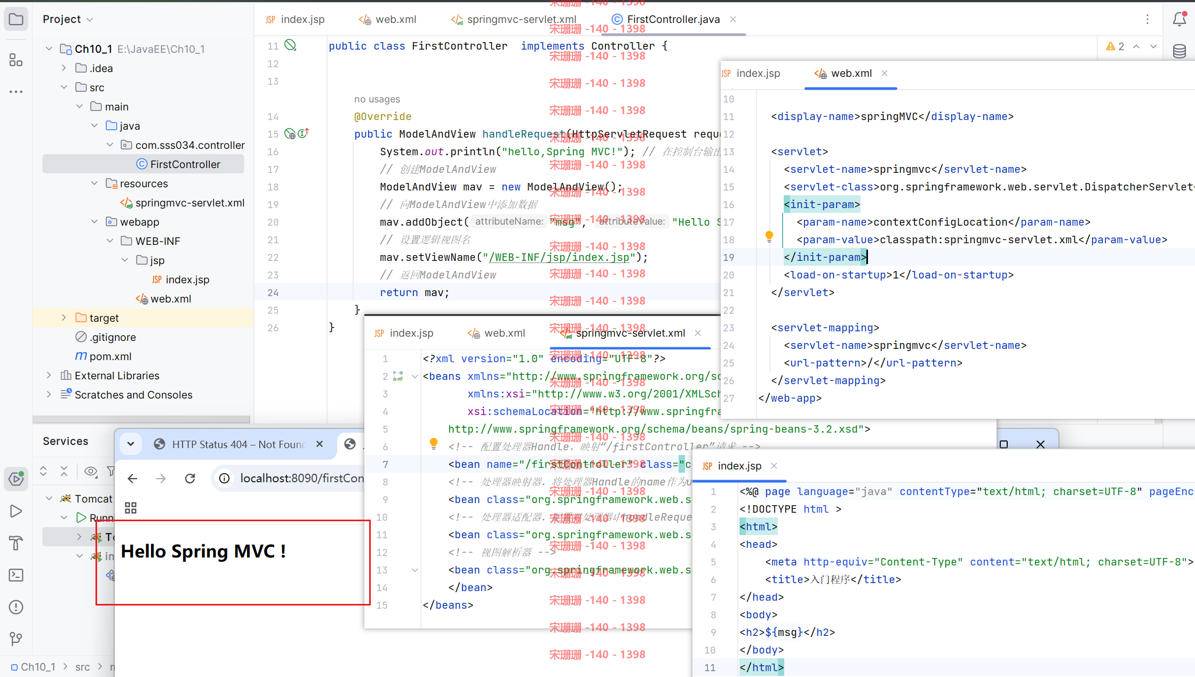Click the lightbulb in springmvc-servlet.xml line 6
This screenshot has height=677, width=1195.
[434, 443]
